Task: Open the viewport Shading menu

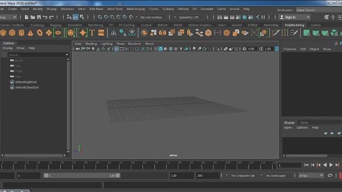Action: pyautogui.click(x=91, y=44)
